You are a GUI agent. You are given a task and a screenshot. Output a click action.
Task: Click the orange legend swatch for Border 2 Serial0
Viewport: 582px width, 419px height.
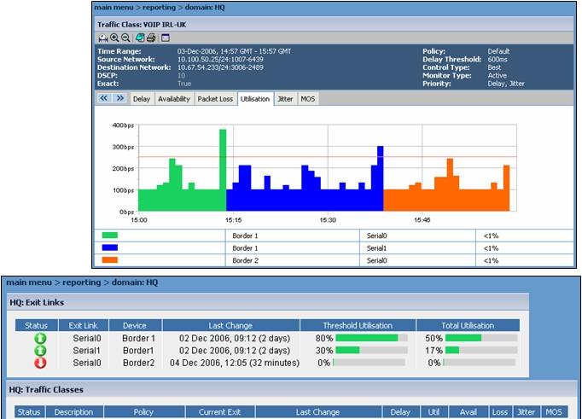point(110,259)
